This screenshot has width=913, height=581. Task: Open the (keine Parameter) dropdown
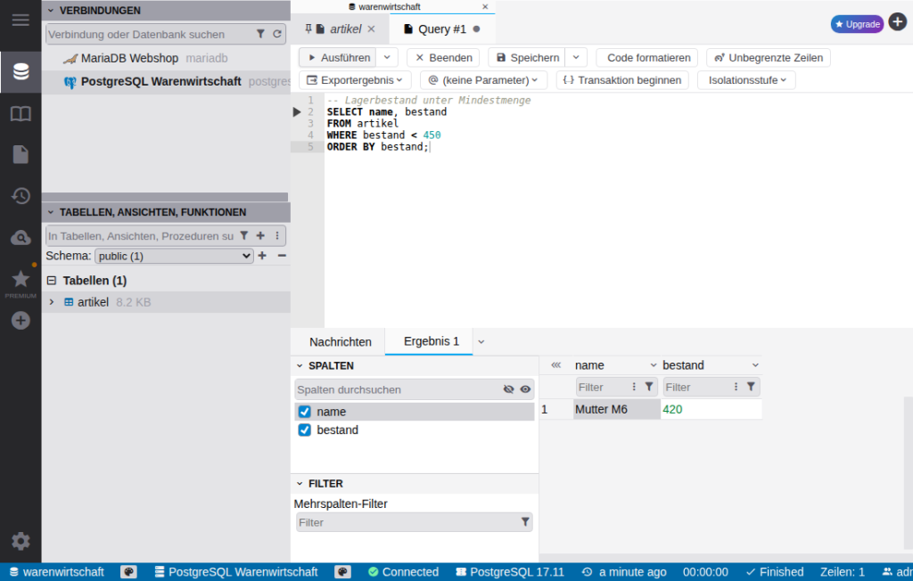tap(483, 80)
